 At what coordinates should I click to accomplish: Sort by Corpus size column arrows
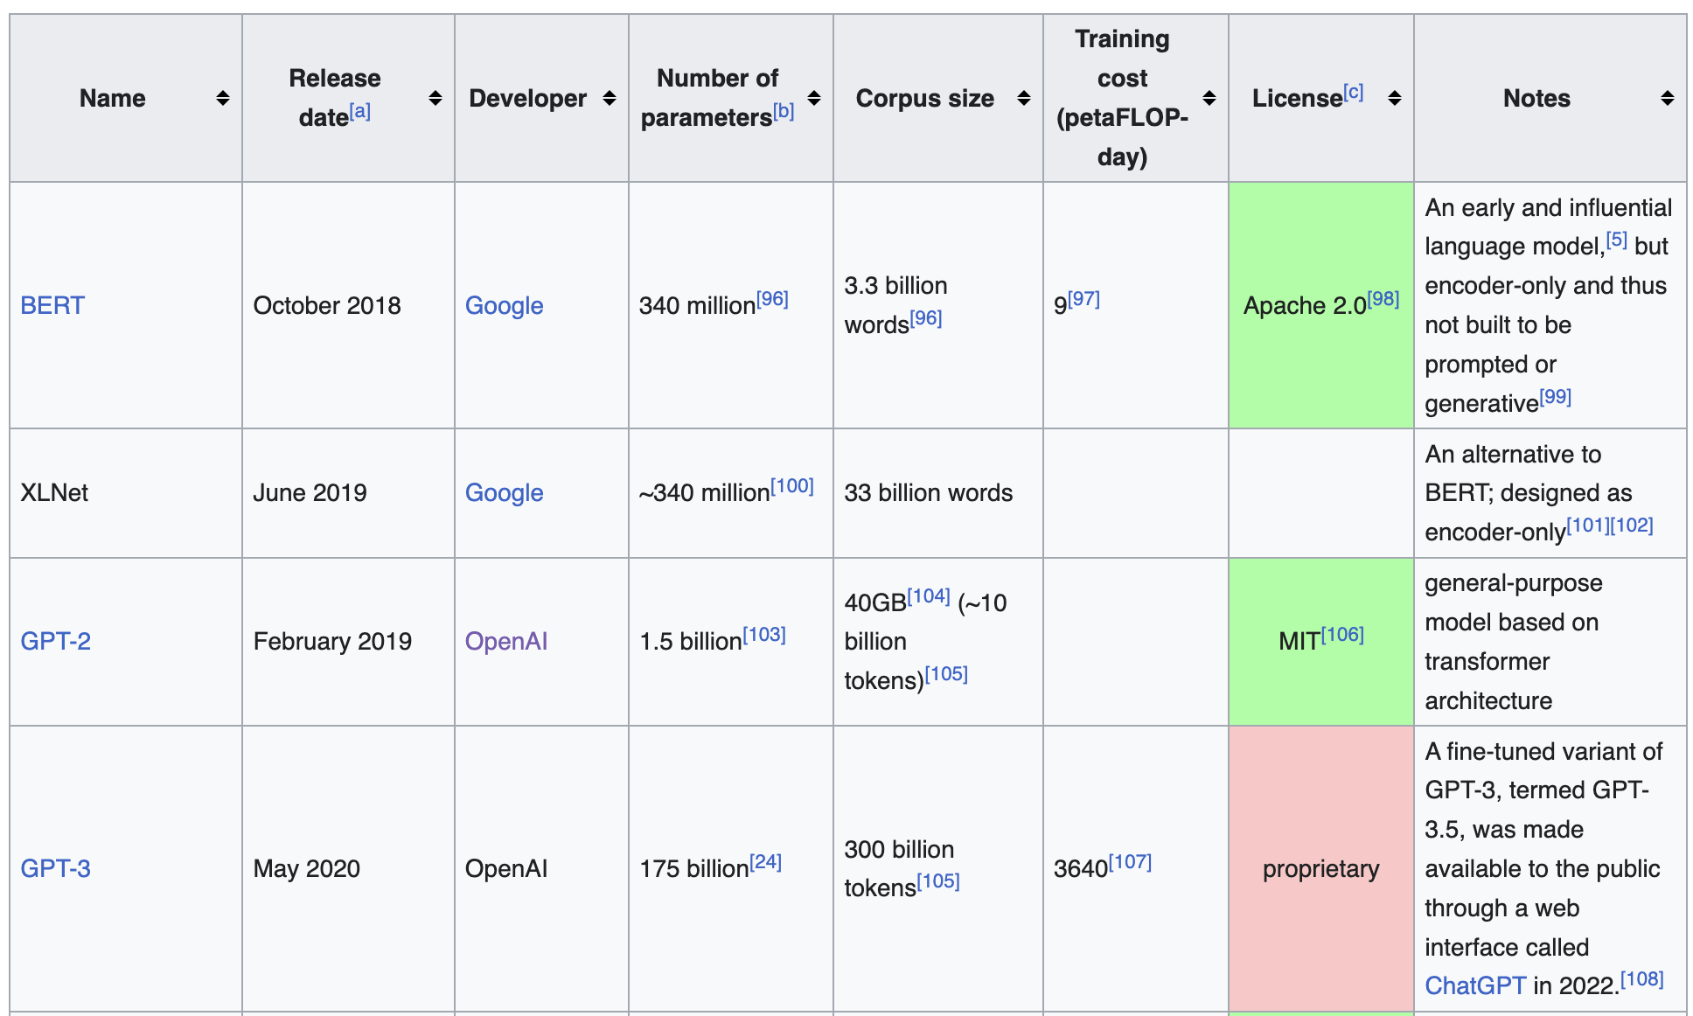(1024, 98)
